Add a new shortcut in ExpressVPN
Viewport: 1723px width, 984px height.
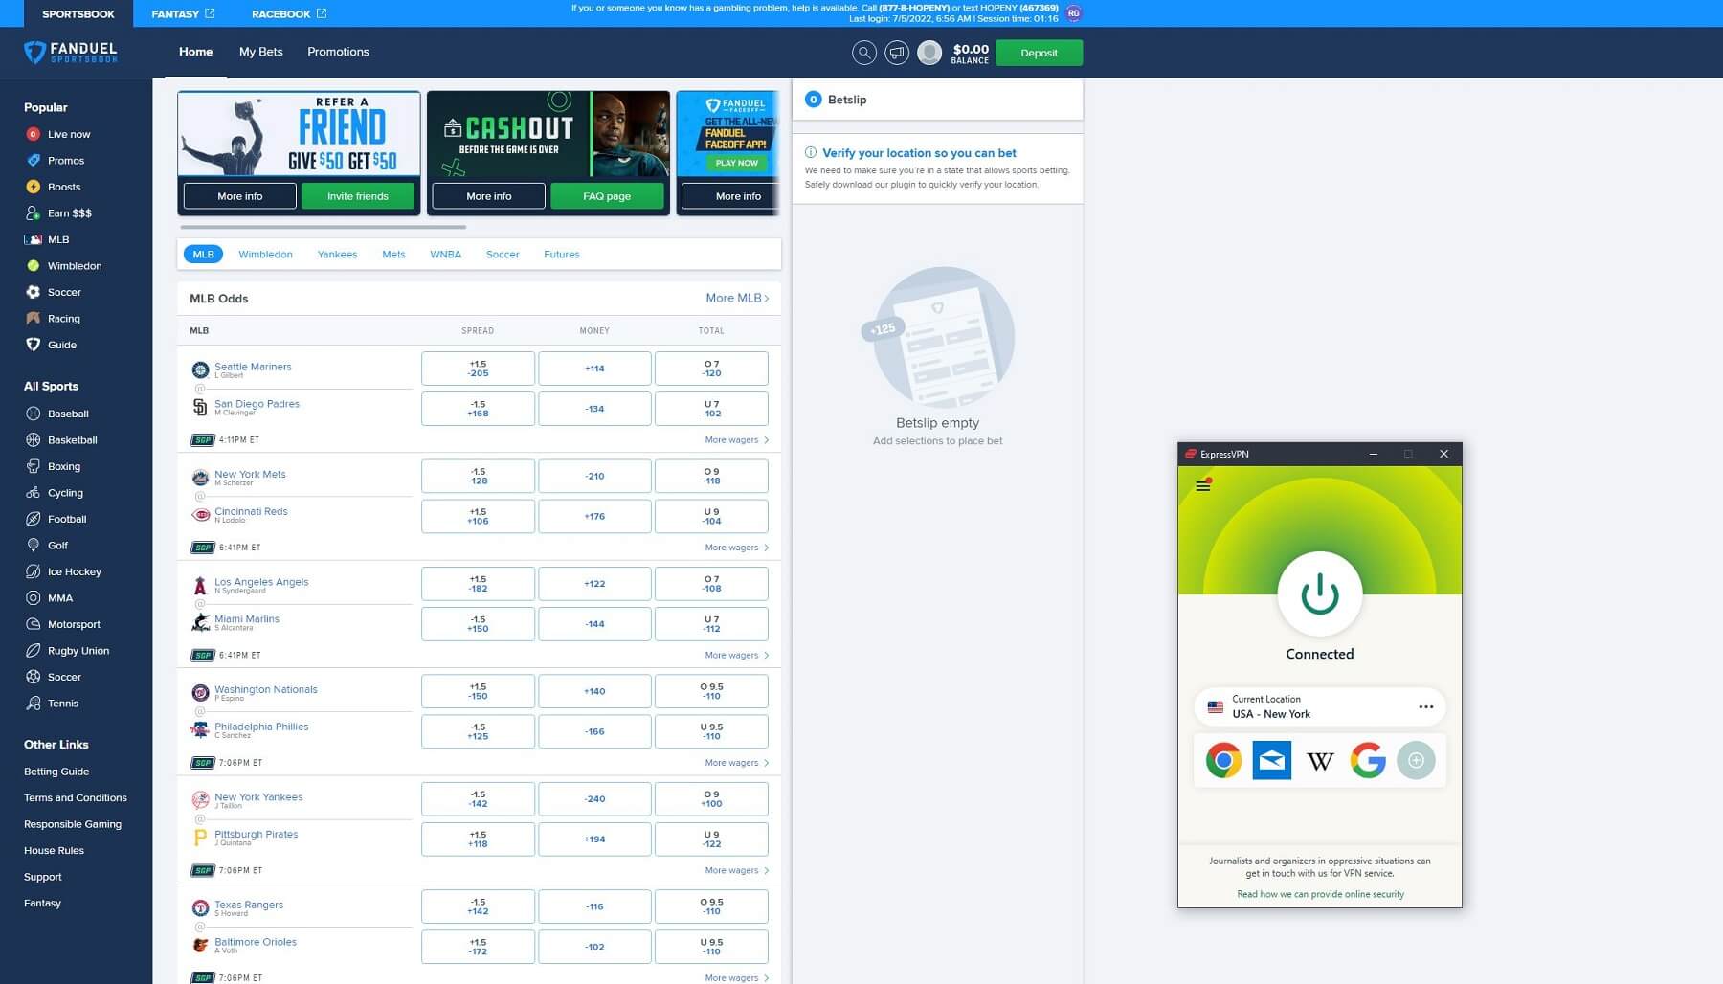coord(1416,761)
